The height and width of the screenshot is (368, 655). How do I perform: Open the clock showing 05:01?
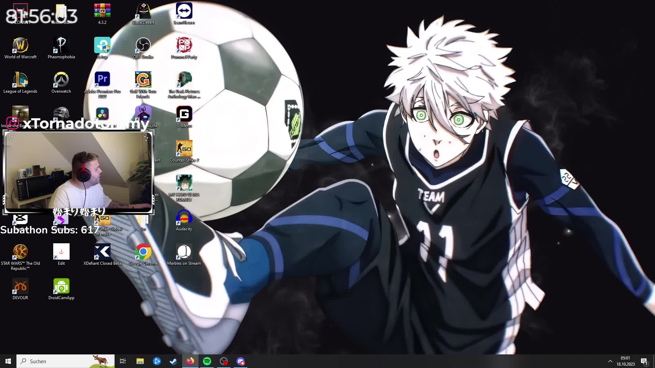click(x=626, y=361)
